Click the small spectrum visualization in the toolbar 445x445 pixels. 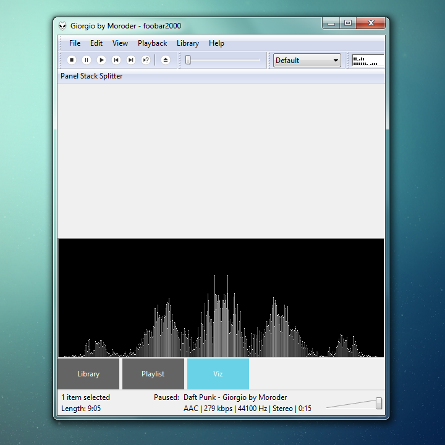point(368,60)
